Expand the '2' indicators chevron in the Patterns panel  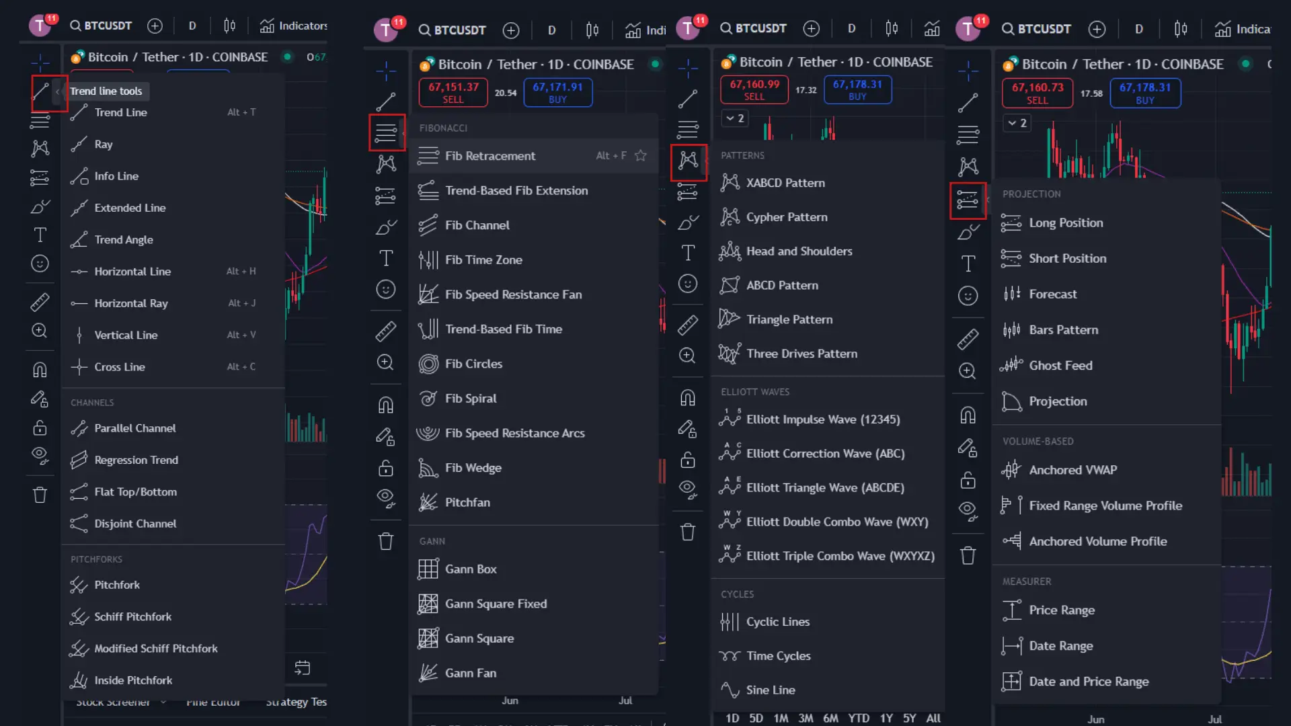734,118
